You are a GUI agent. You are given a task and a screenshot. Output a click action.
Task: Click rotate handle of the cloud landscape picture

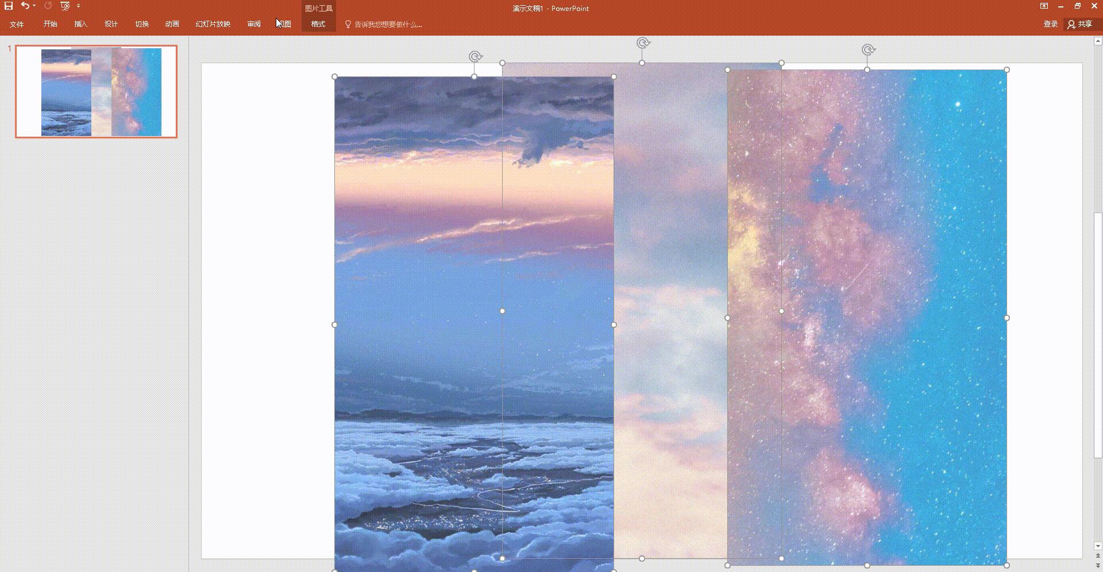(x=475, y=56)
